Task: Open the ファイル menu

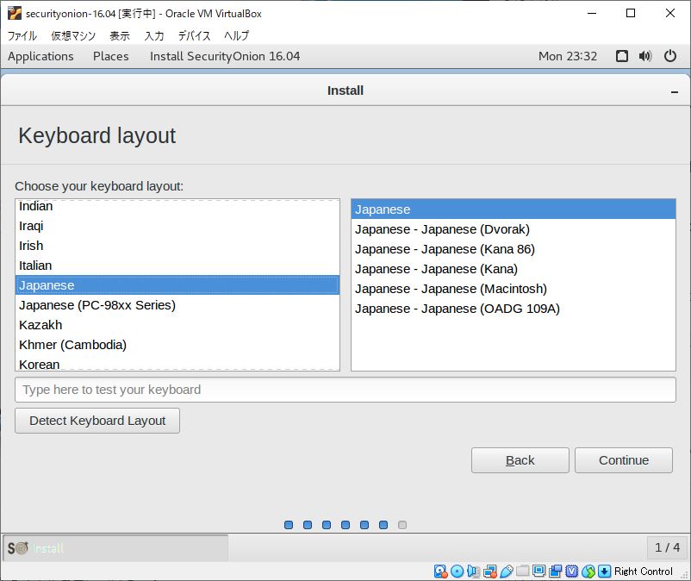Action: click(x=22, y=35)
